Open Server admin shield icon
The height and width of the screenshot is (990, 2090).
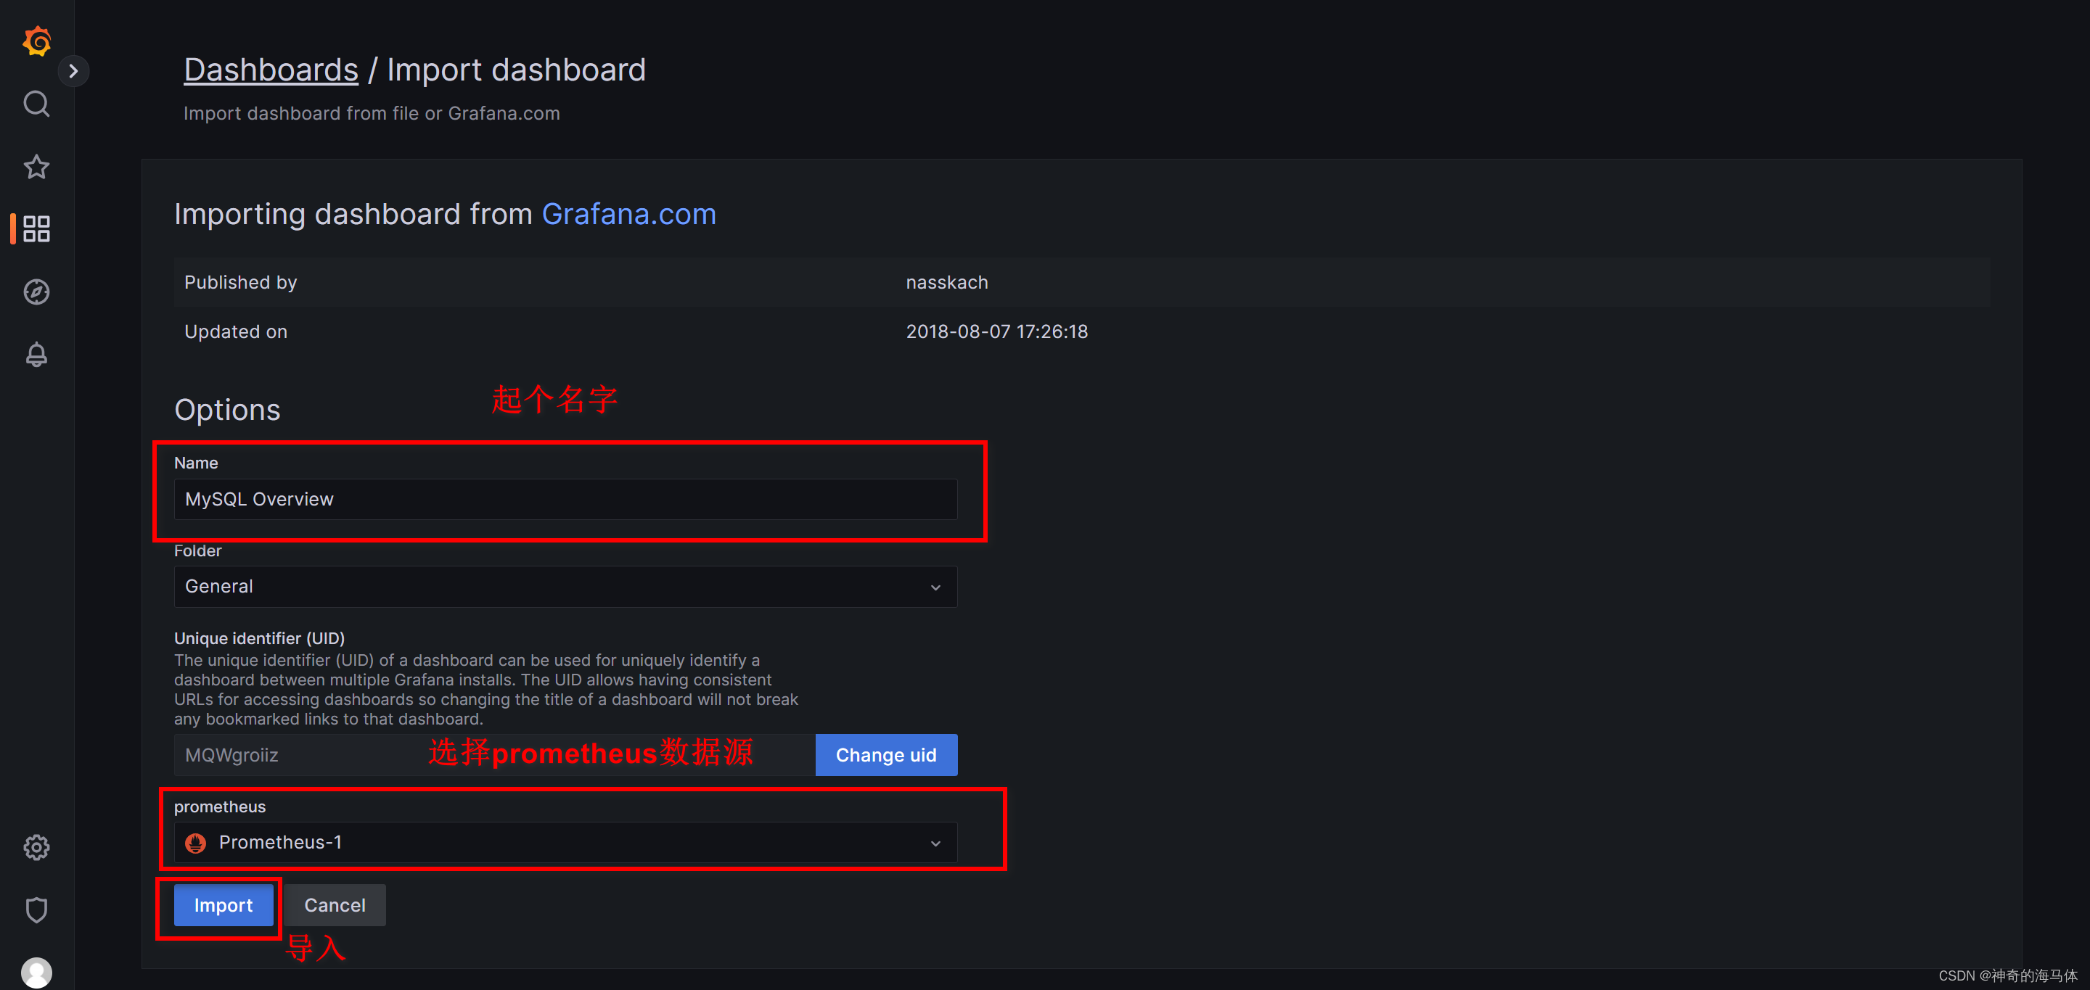36,909
